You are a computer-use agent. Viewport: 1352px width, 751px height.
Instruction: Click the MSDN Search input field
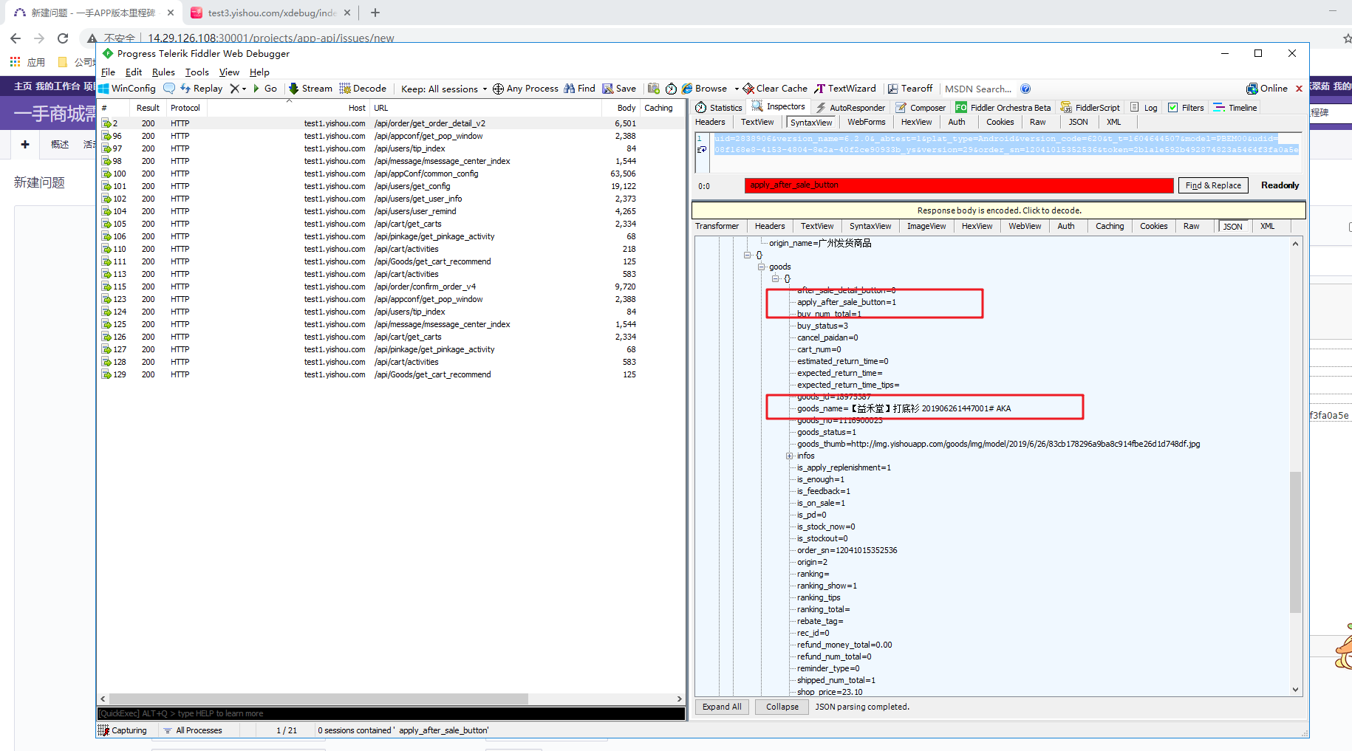[979, 89]
